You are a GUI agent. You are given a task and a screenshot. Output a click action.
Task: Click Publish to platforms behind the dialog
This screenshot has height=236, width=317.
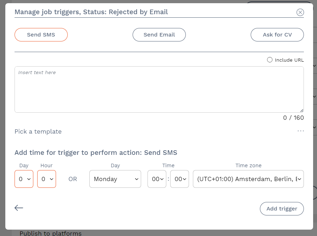point(50,233)
